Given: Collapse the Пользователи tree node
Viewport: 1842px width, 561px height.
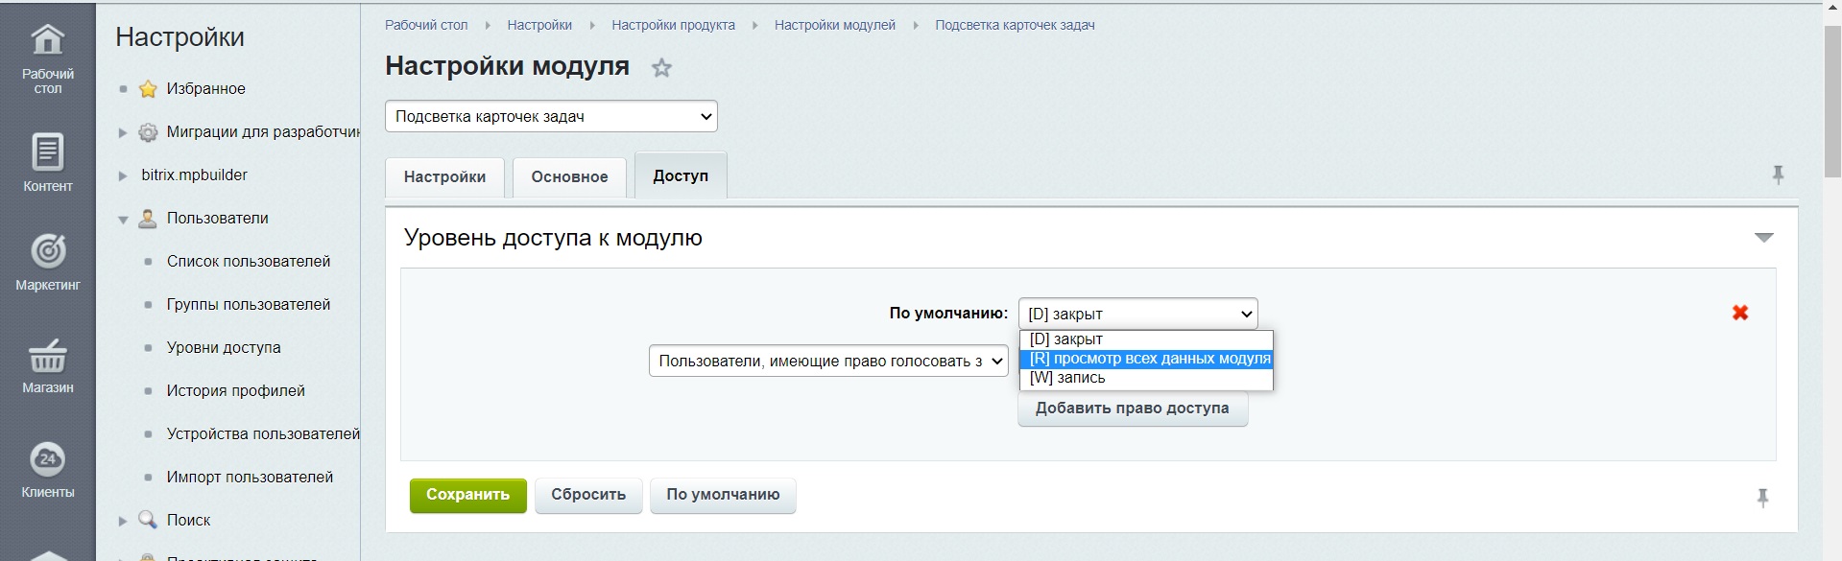Looking at the screenshot, I should point(123,220).
